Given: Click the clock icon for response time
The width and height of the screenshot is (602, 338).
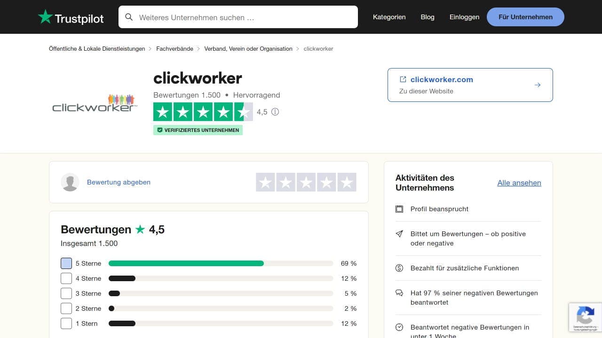Looking at the screenshot, I should click(399, 327).
